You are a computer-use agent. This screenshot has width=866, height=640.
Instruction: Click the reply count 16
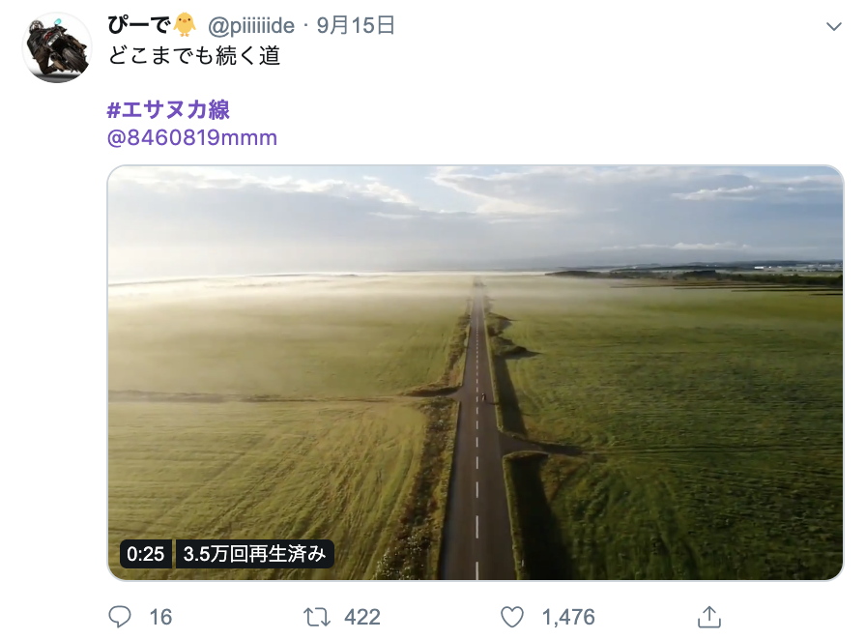(160, 617)
